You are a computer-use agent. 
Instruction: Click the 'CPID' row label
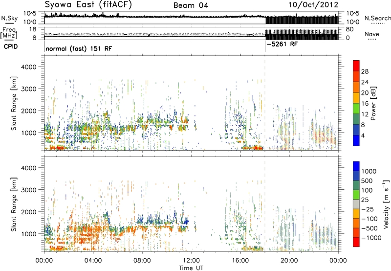point(11,46)
